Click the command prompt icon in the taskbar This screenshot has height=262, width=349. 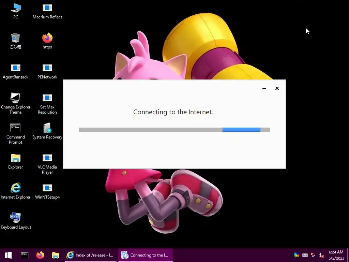[x=25, y=255]
